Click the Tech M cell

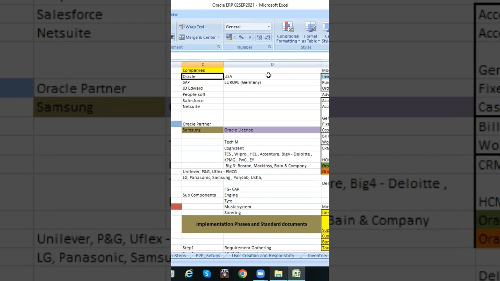[272, 142]
